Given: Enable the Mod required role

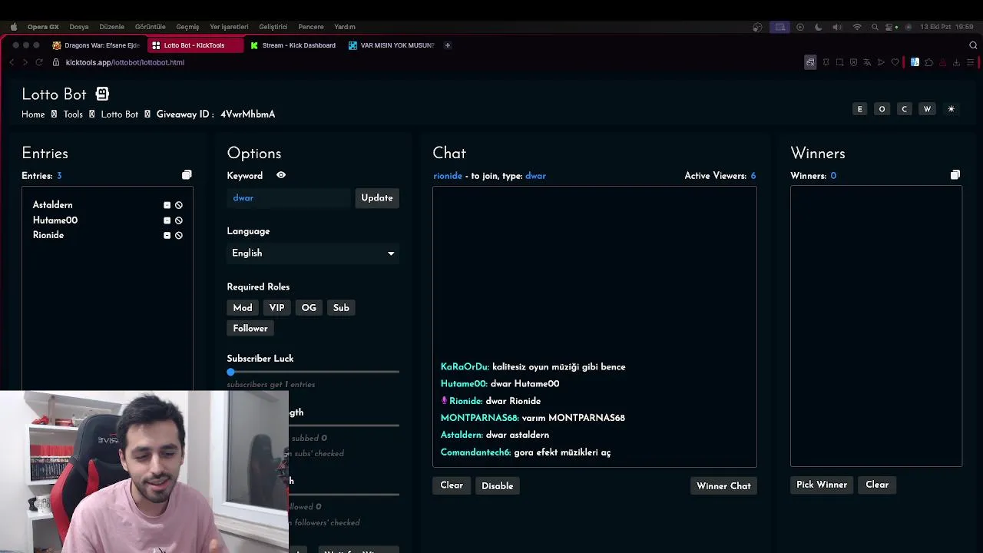Looking at the screenshot, I should [x=243, y=307].
